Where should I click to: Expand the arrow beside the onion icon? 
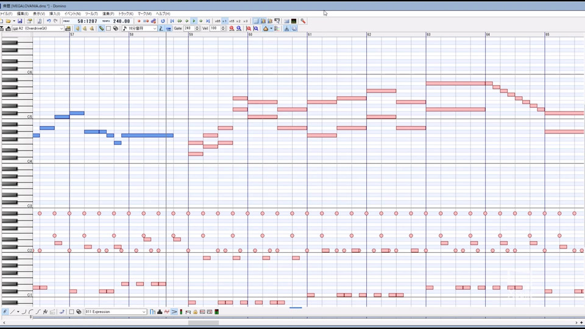point(271,29)
